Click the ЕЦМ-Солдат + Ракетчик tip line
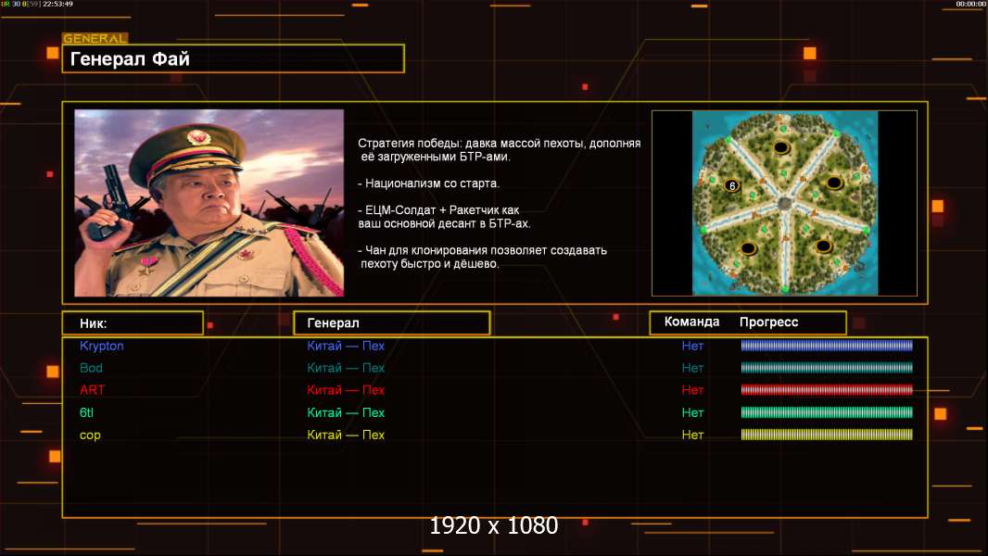 point(444,217)
